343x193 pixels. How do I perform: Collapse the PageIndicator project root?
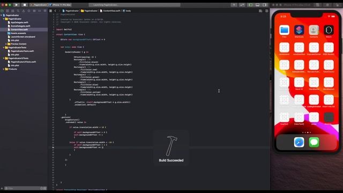(x=1, y=16)
